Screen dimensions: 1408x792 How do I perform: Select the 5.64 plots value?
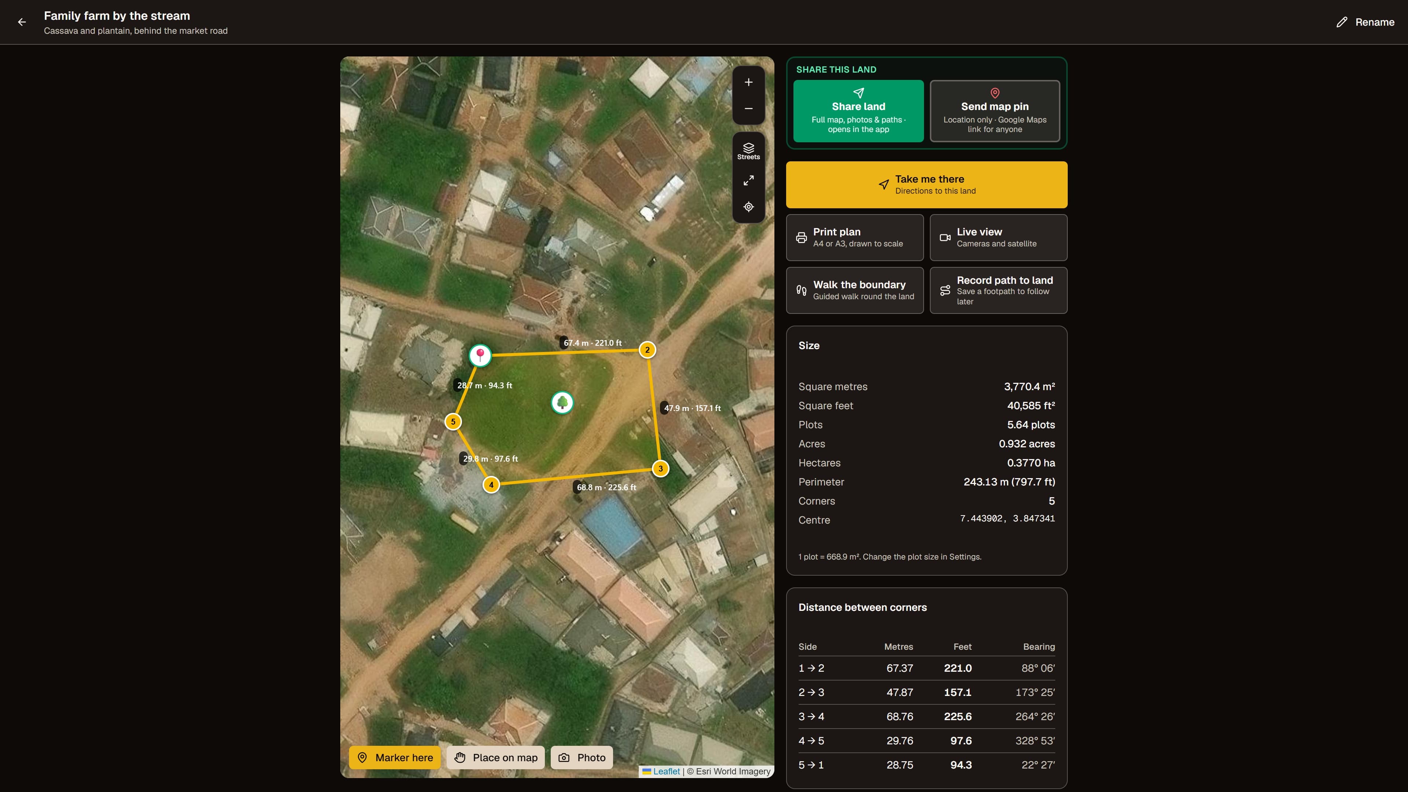coord(1031,425)
